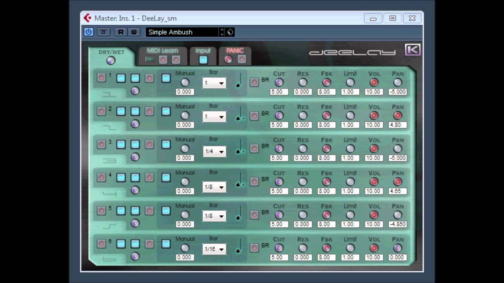Click the square red PANIC button

242,59
